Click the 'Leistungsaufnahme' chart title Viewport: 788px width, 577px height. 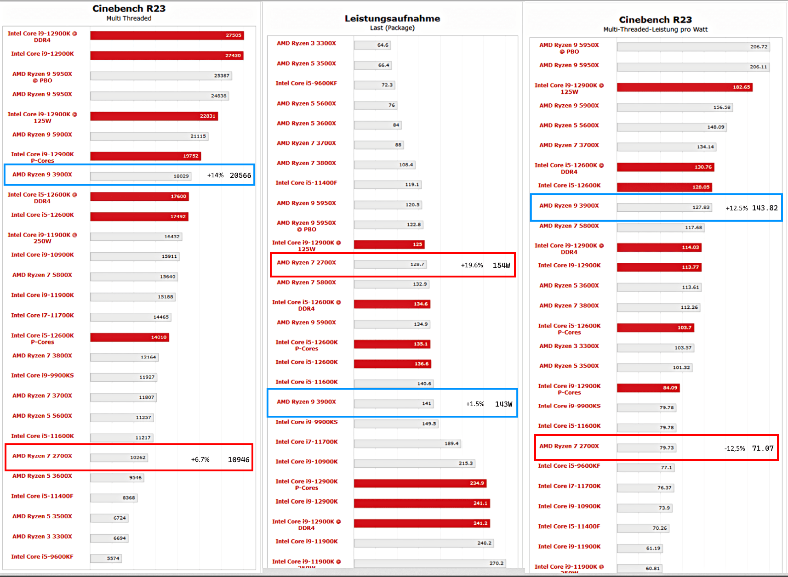tap(392, 18)
